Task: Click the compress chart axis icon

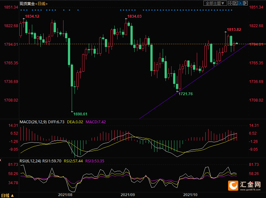Action: tap(235, 3)
